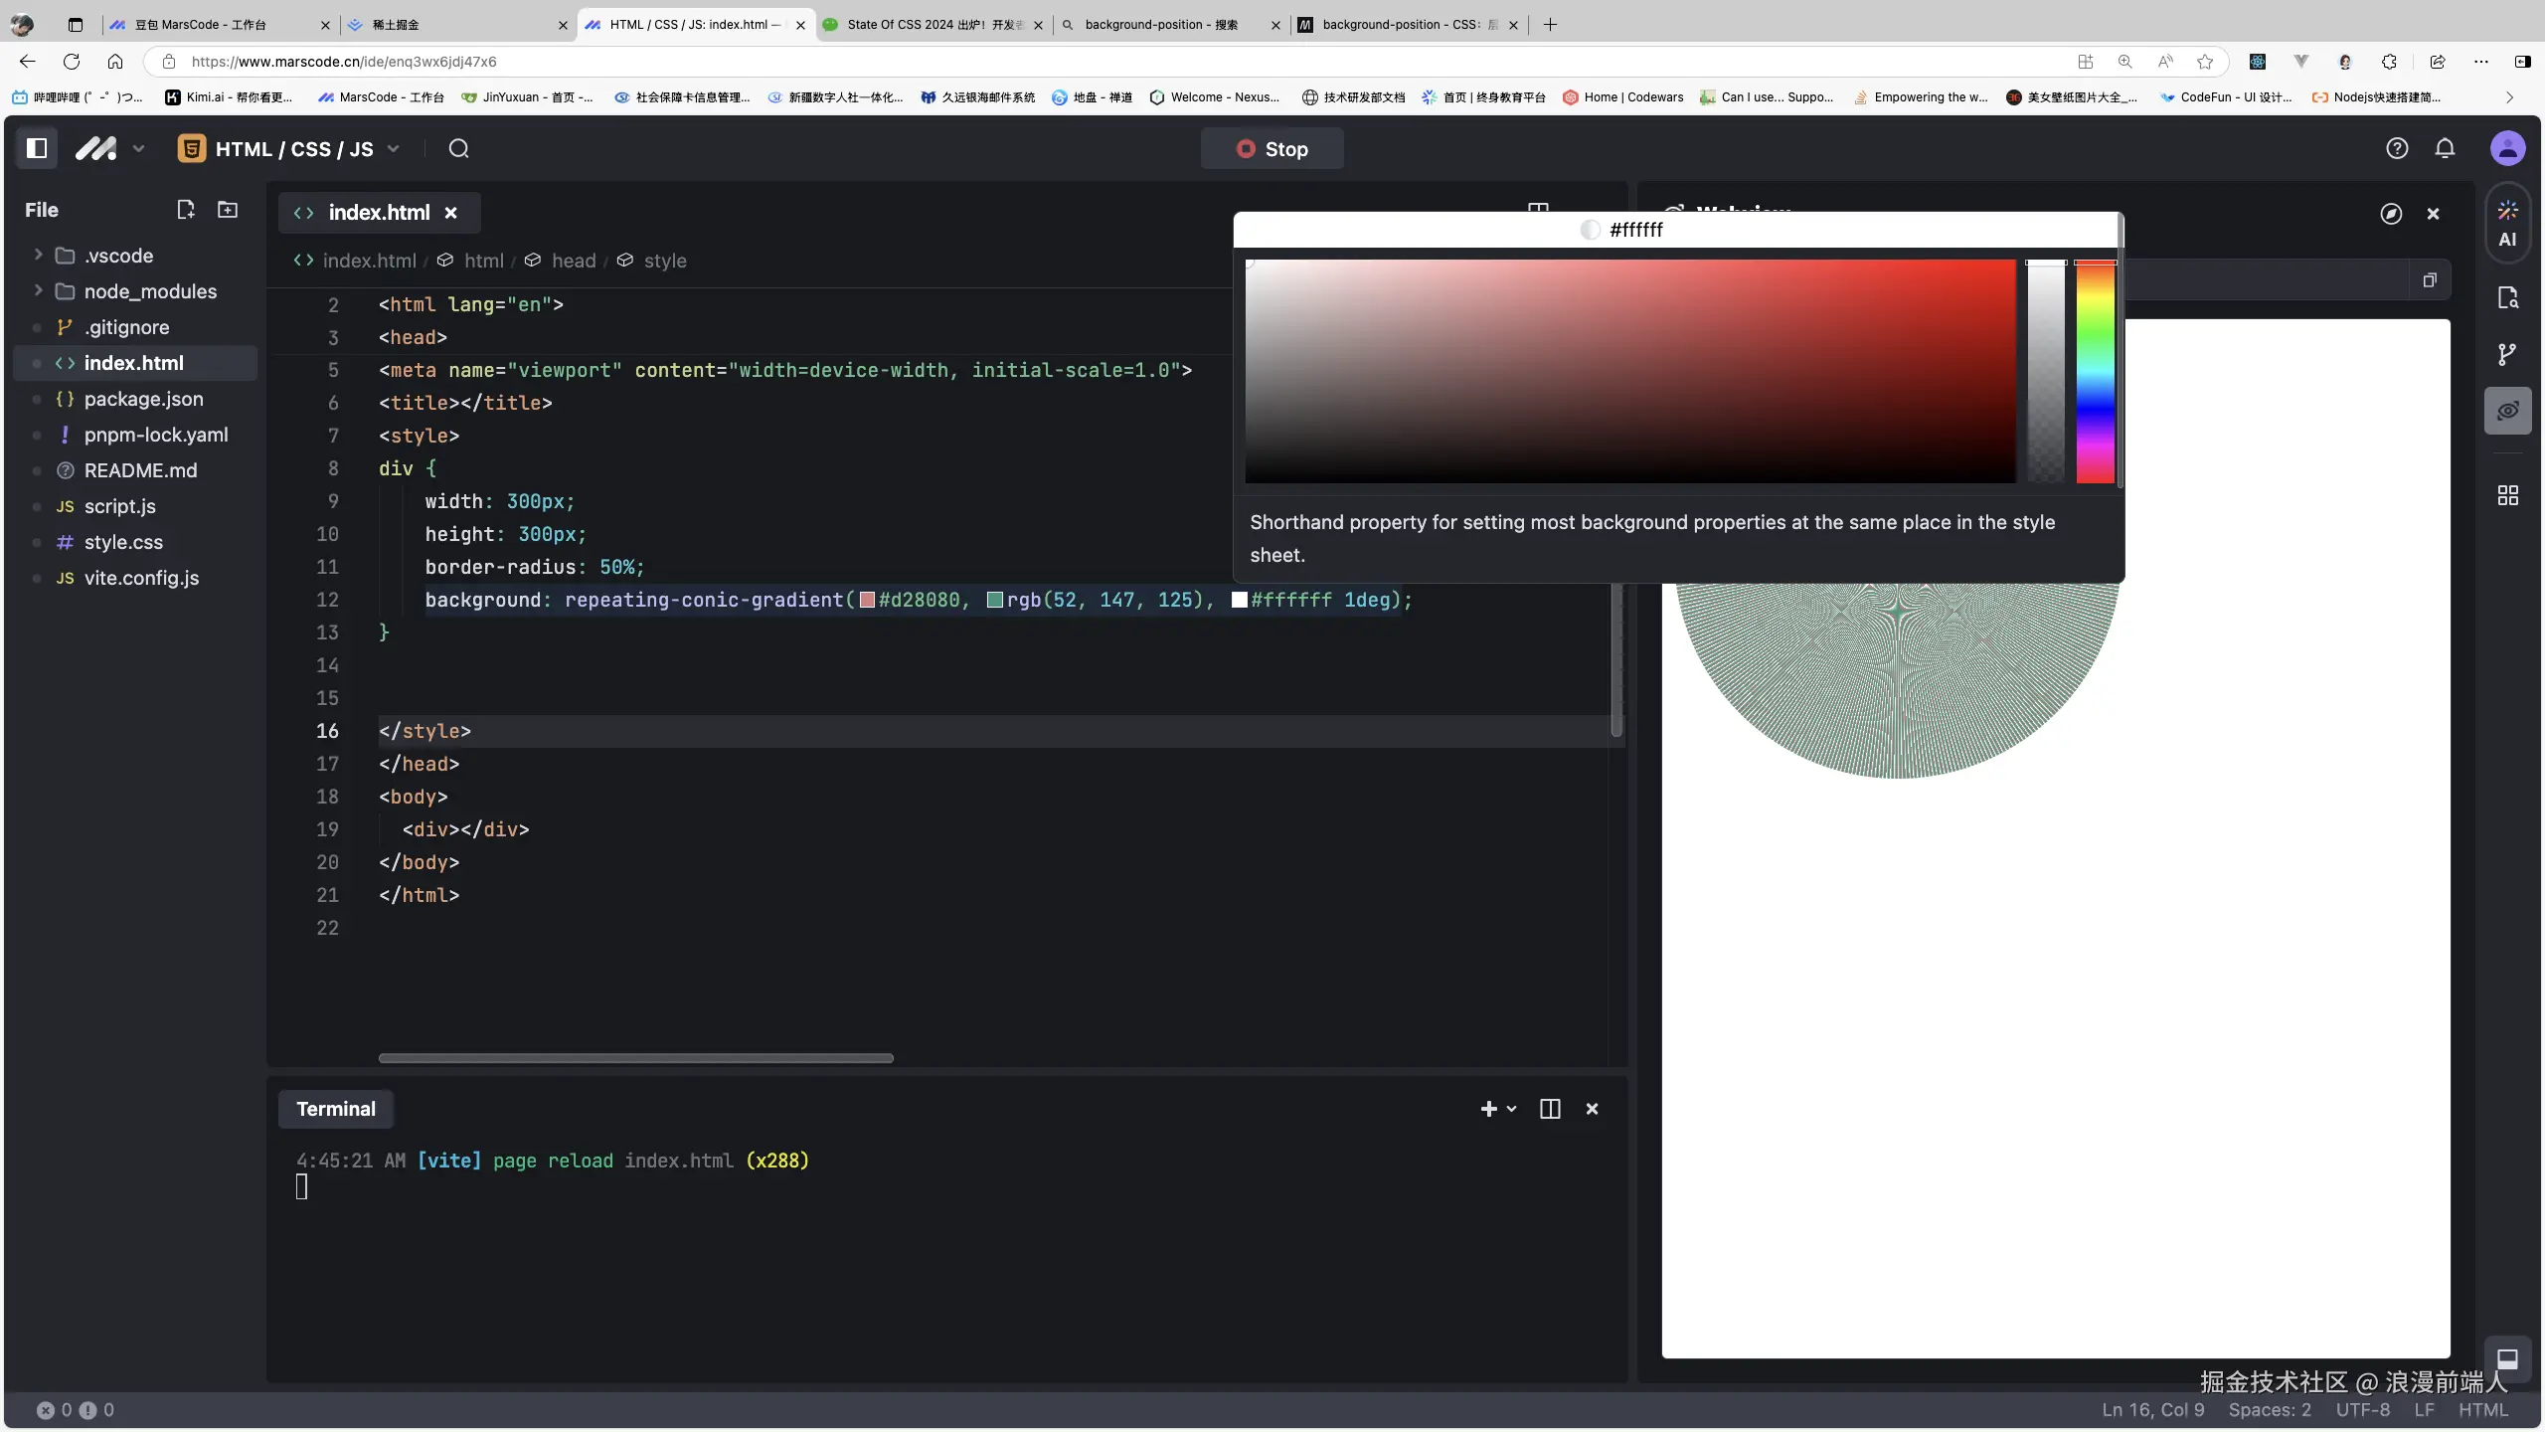Open the extensions grid icon
This screenshot has width=2545, height=1432.
tap(2507, 495)
